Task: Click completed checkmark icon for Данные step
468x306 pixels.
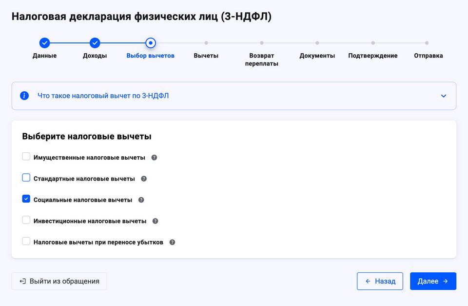Action: [x=44, y=43]
